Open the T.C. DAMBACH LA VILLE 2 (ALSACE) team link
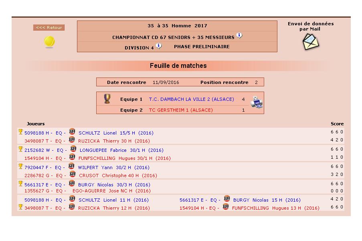The height and width of the screenshot is (241, 362). pos(191,99)
